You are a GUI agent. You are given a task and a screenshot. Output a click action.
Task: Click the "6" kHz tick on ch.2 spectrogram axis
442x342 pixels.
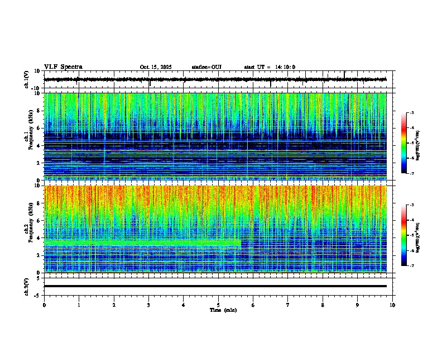[39, 221]
